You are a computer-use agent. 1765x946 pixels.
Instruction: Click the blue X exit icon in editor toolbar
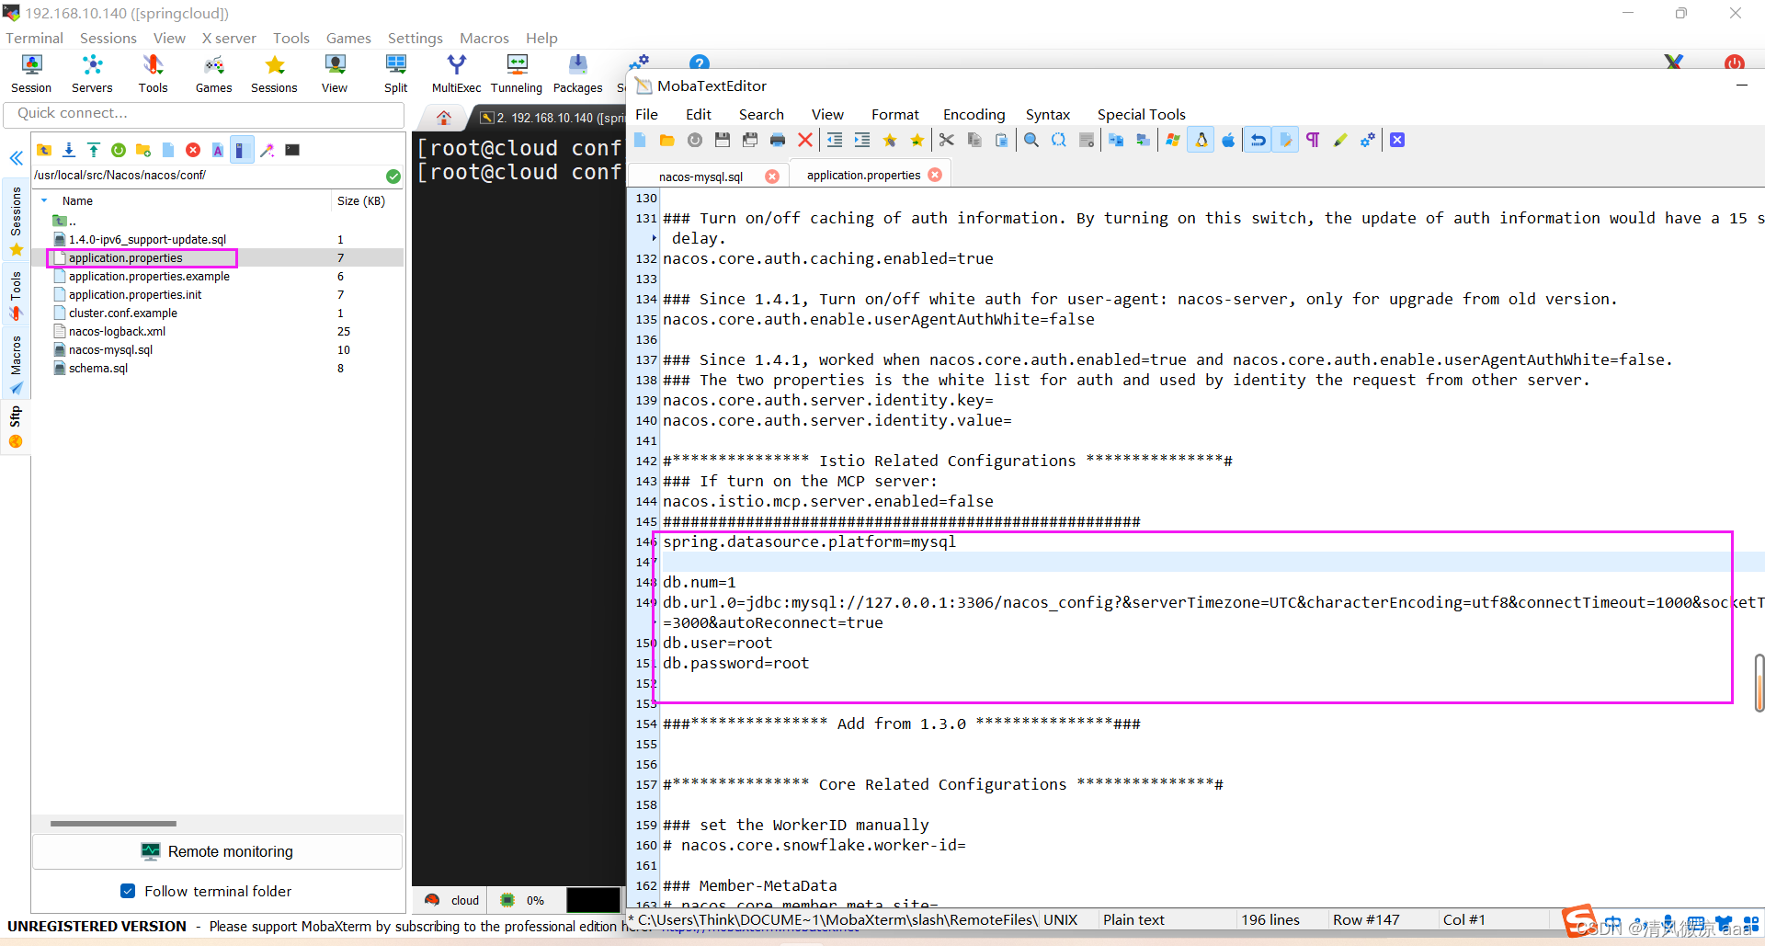[1397, 141]
